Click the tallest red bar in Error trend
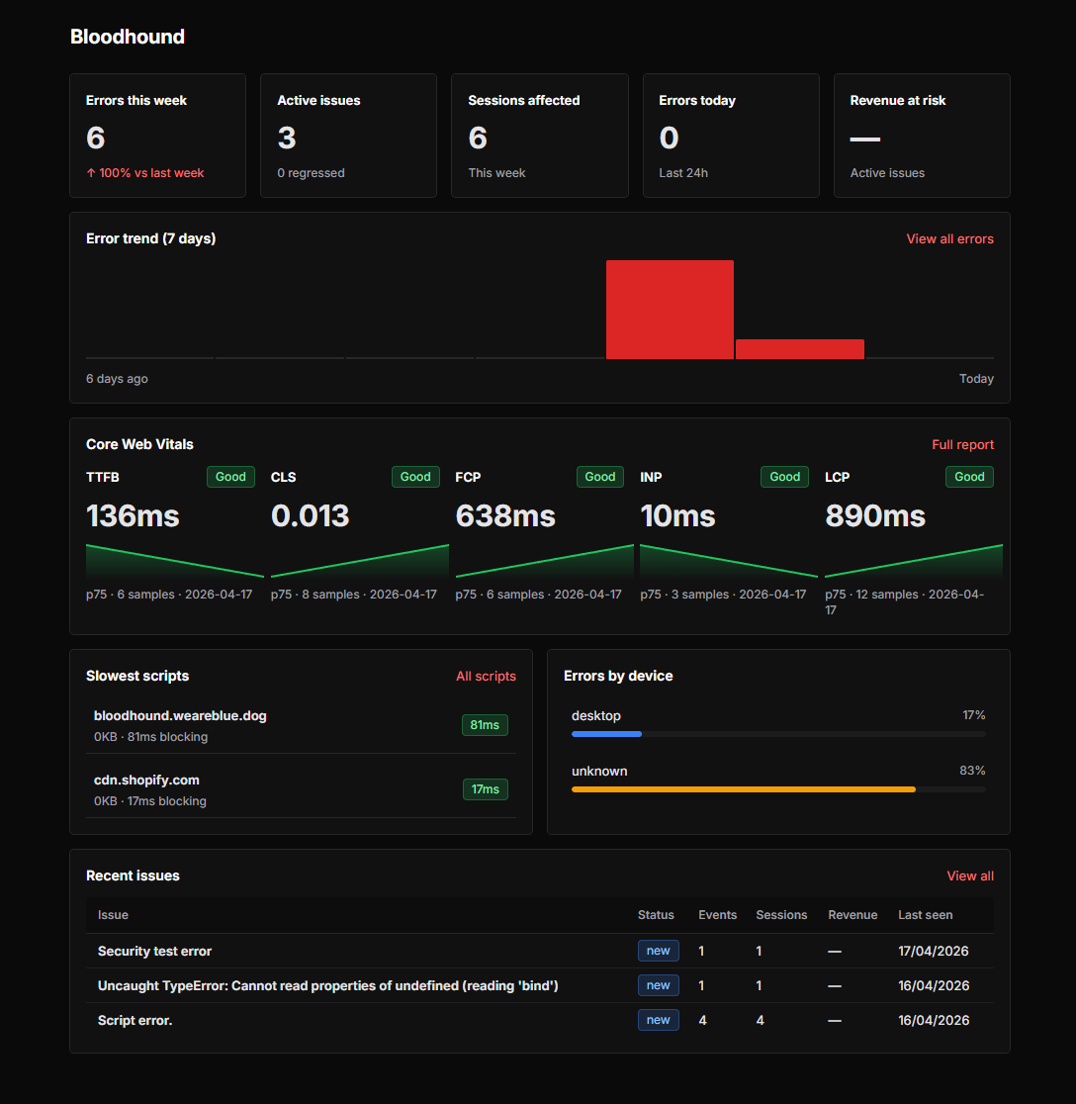This screenshot has width=1076, height=1104. pos(670,309)
